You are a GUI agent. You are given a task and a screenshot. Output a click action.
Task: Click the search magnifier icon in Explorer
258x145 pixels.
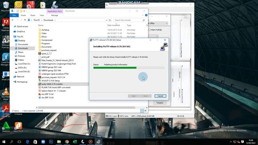(144, 20)
